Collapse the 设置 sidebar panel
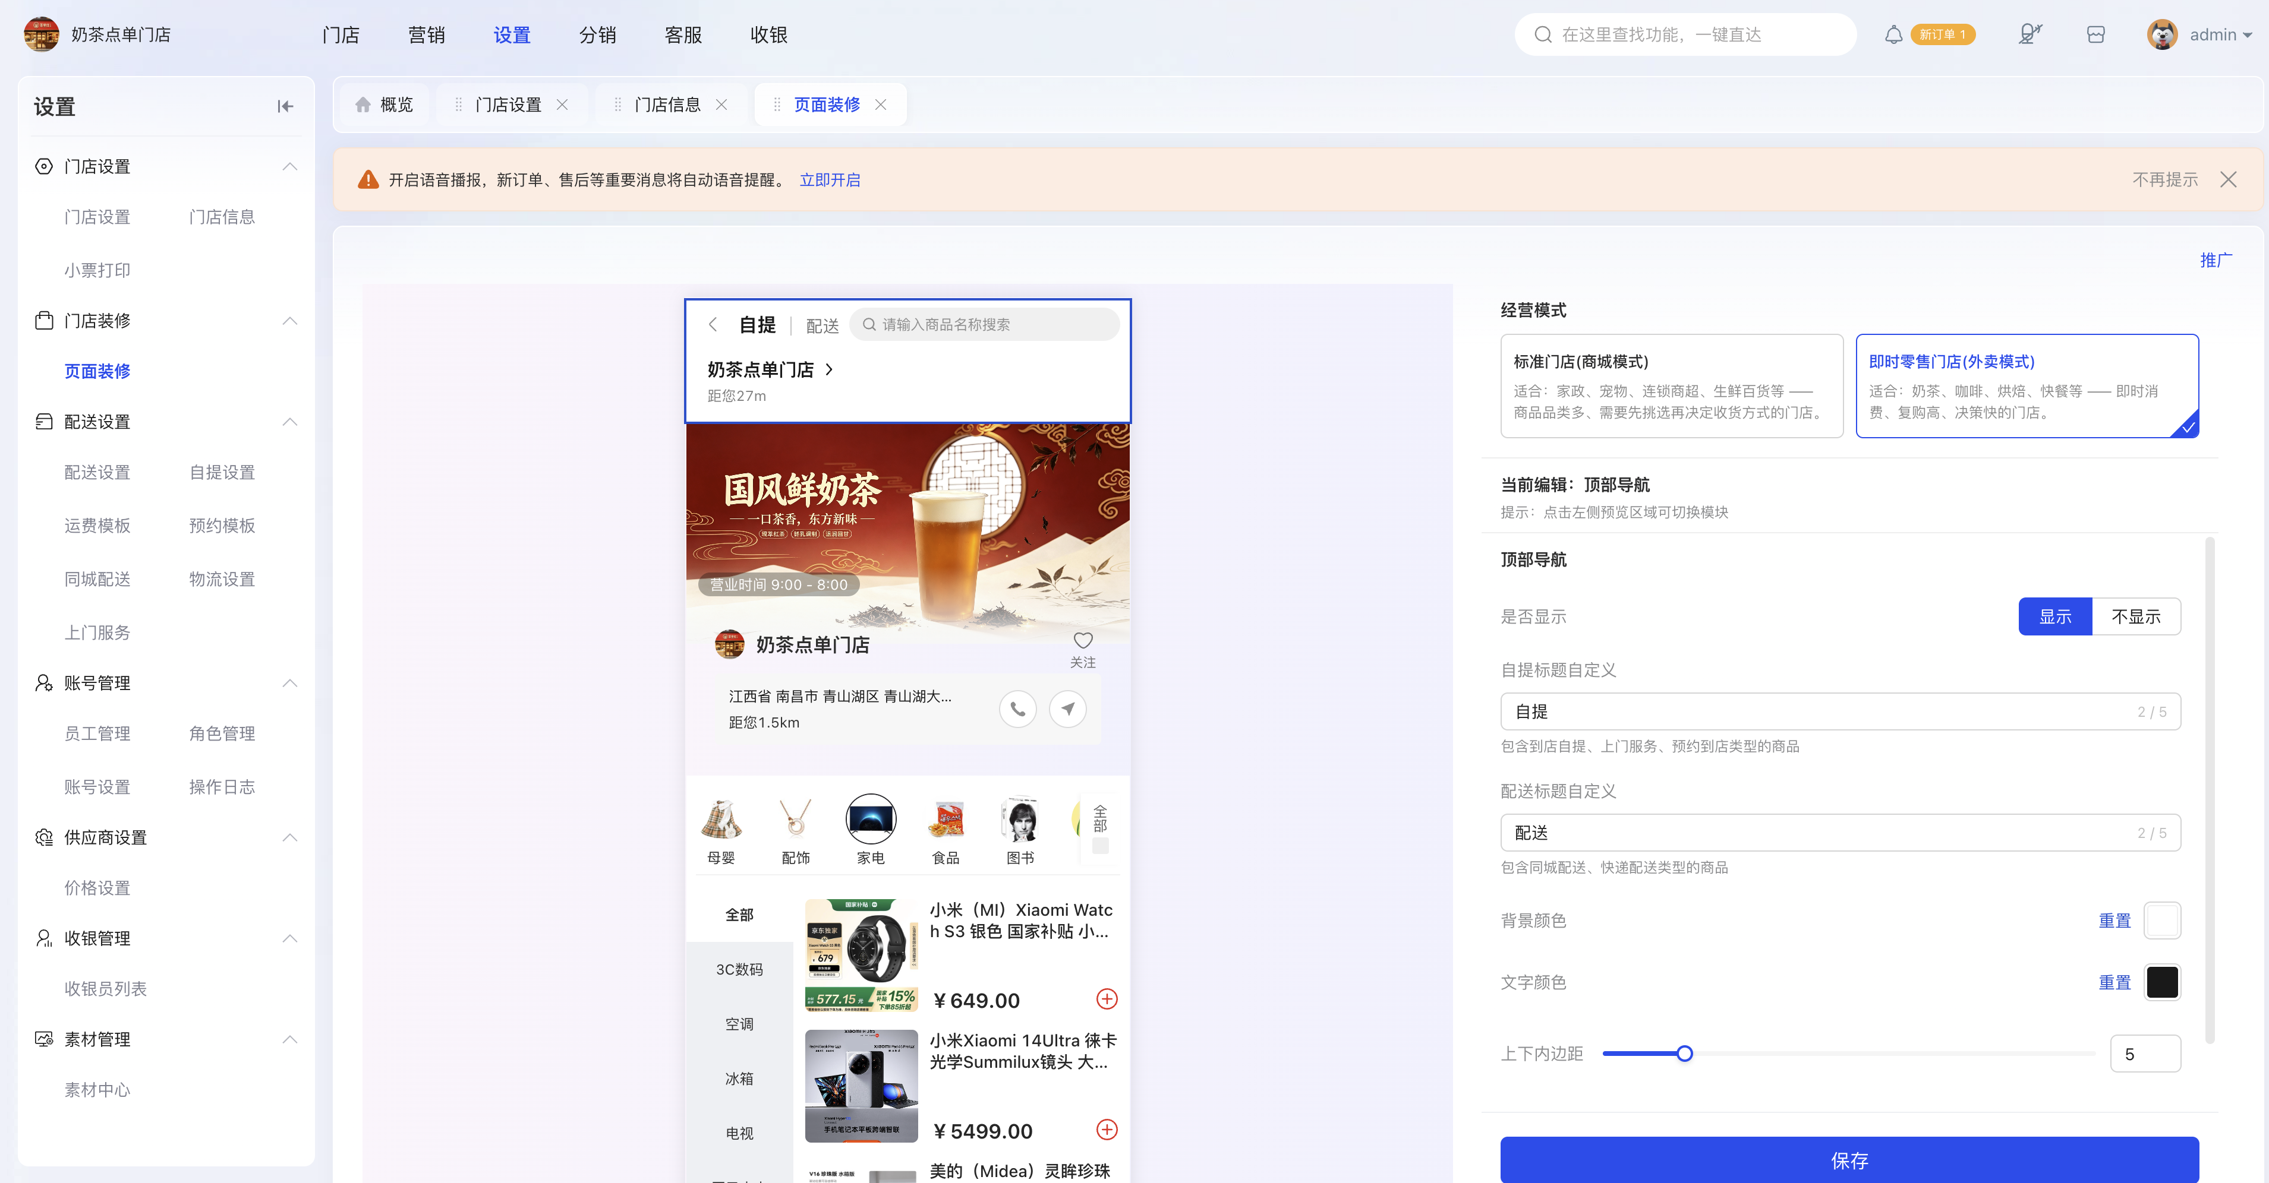 tap(285, 106)
